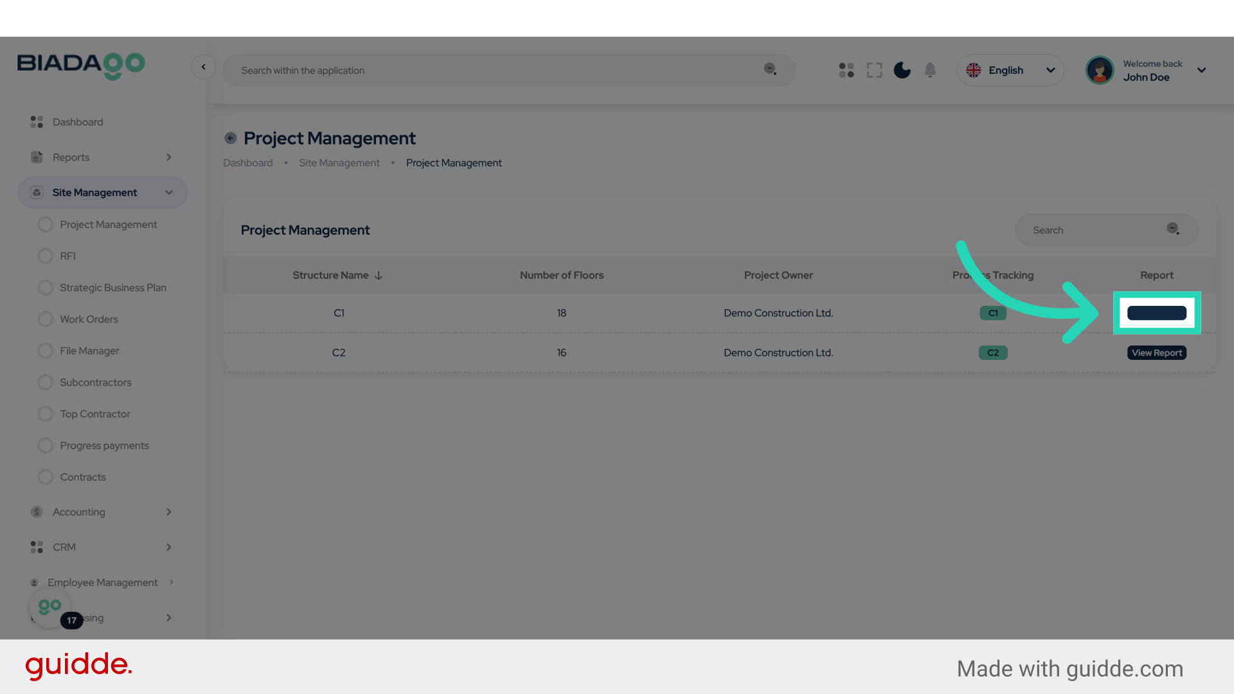Viewport: 1234px width, 694px height.
Task: Open the go chat widget with badge 17
Action: [x=50, y=607]
